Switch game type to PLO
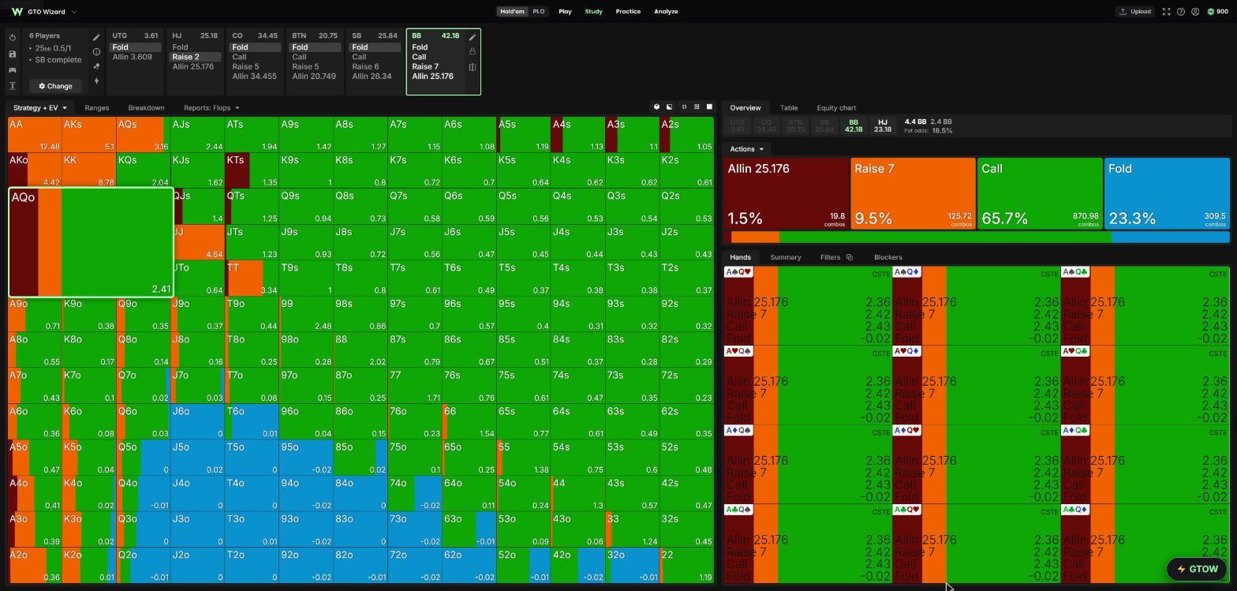The height and width of the screenshot is (591, 1237). point(538,12)
